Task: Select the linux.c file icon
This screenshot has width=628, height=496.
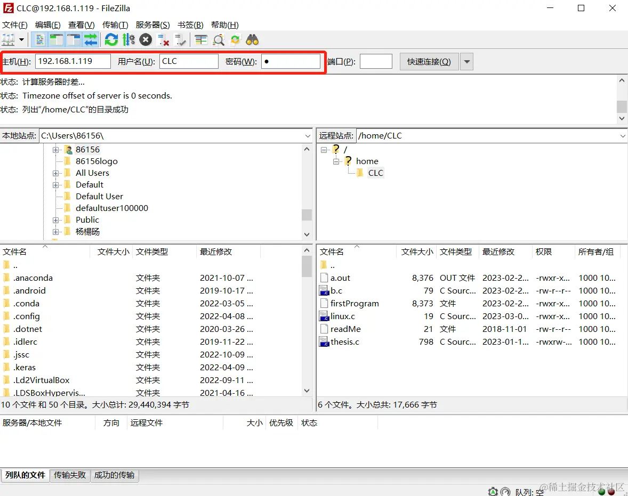Action: tap(324, 316)
